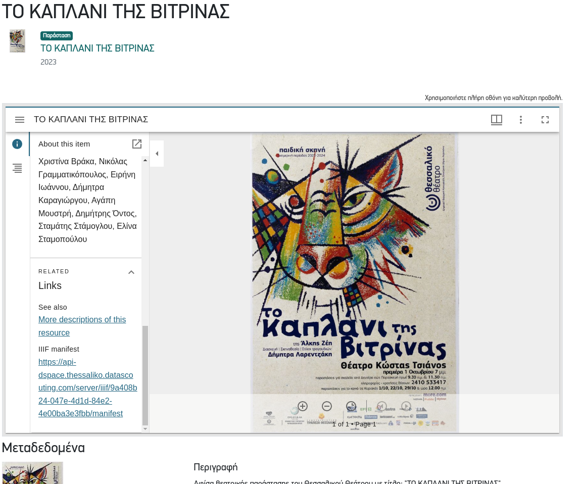Go to the next page in viewer
Viewport: 581px width, 484px height.
pyautogui.click(x=406, y=406)
